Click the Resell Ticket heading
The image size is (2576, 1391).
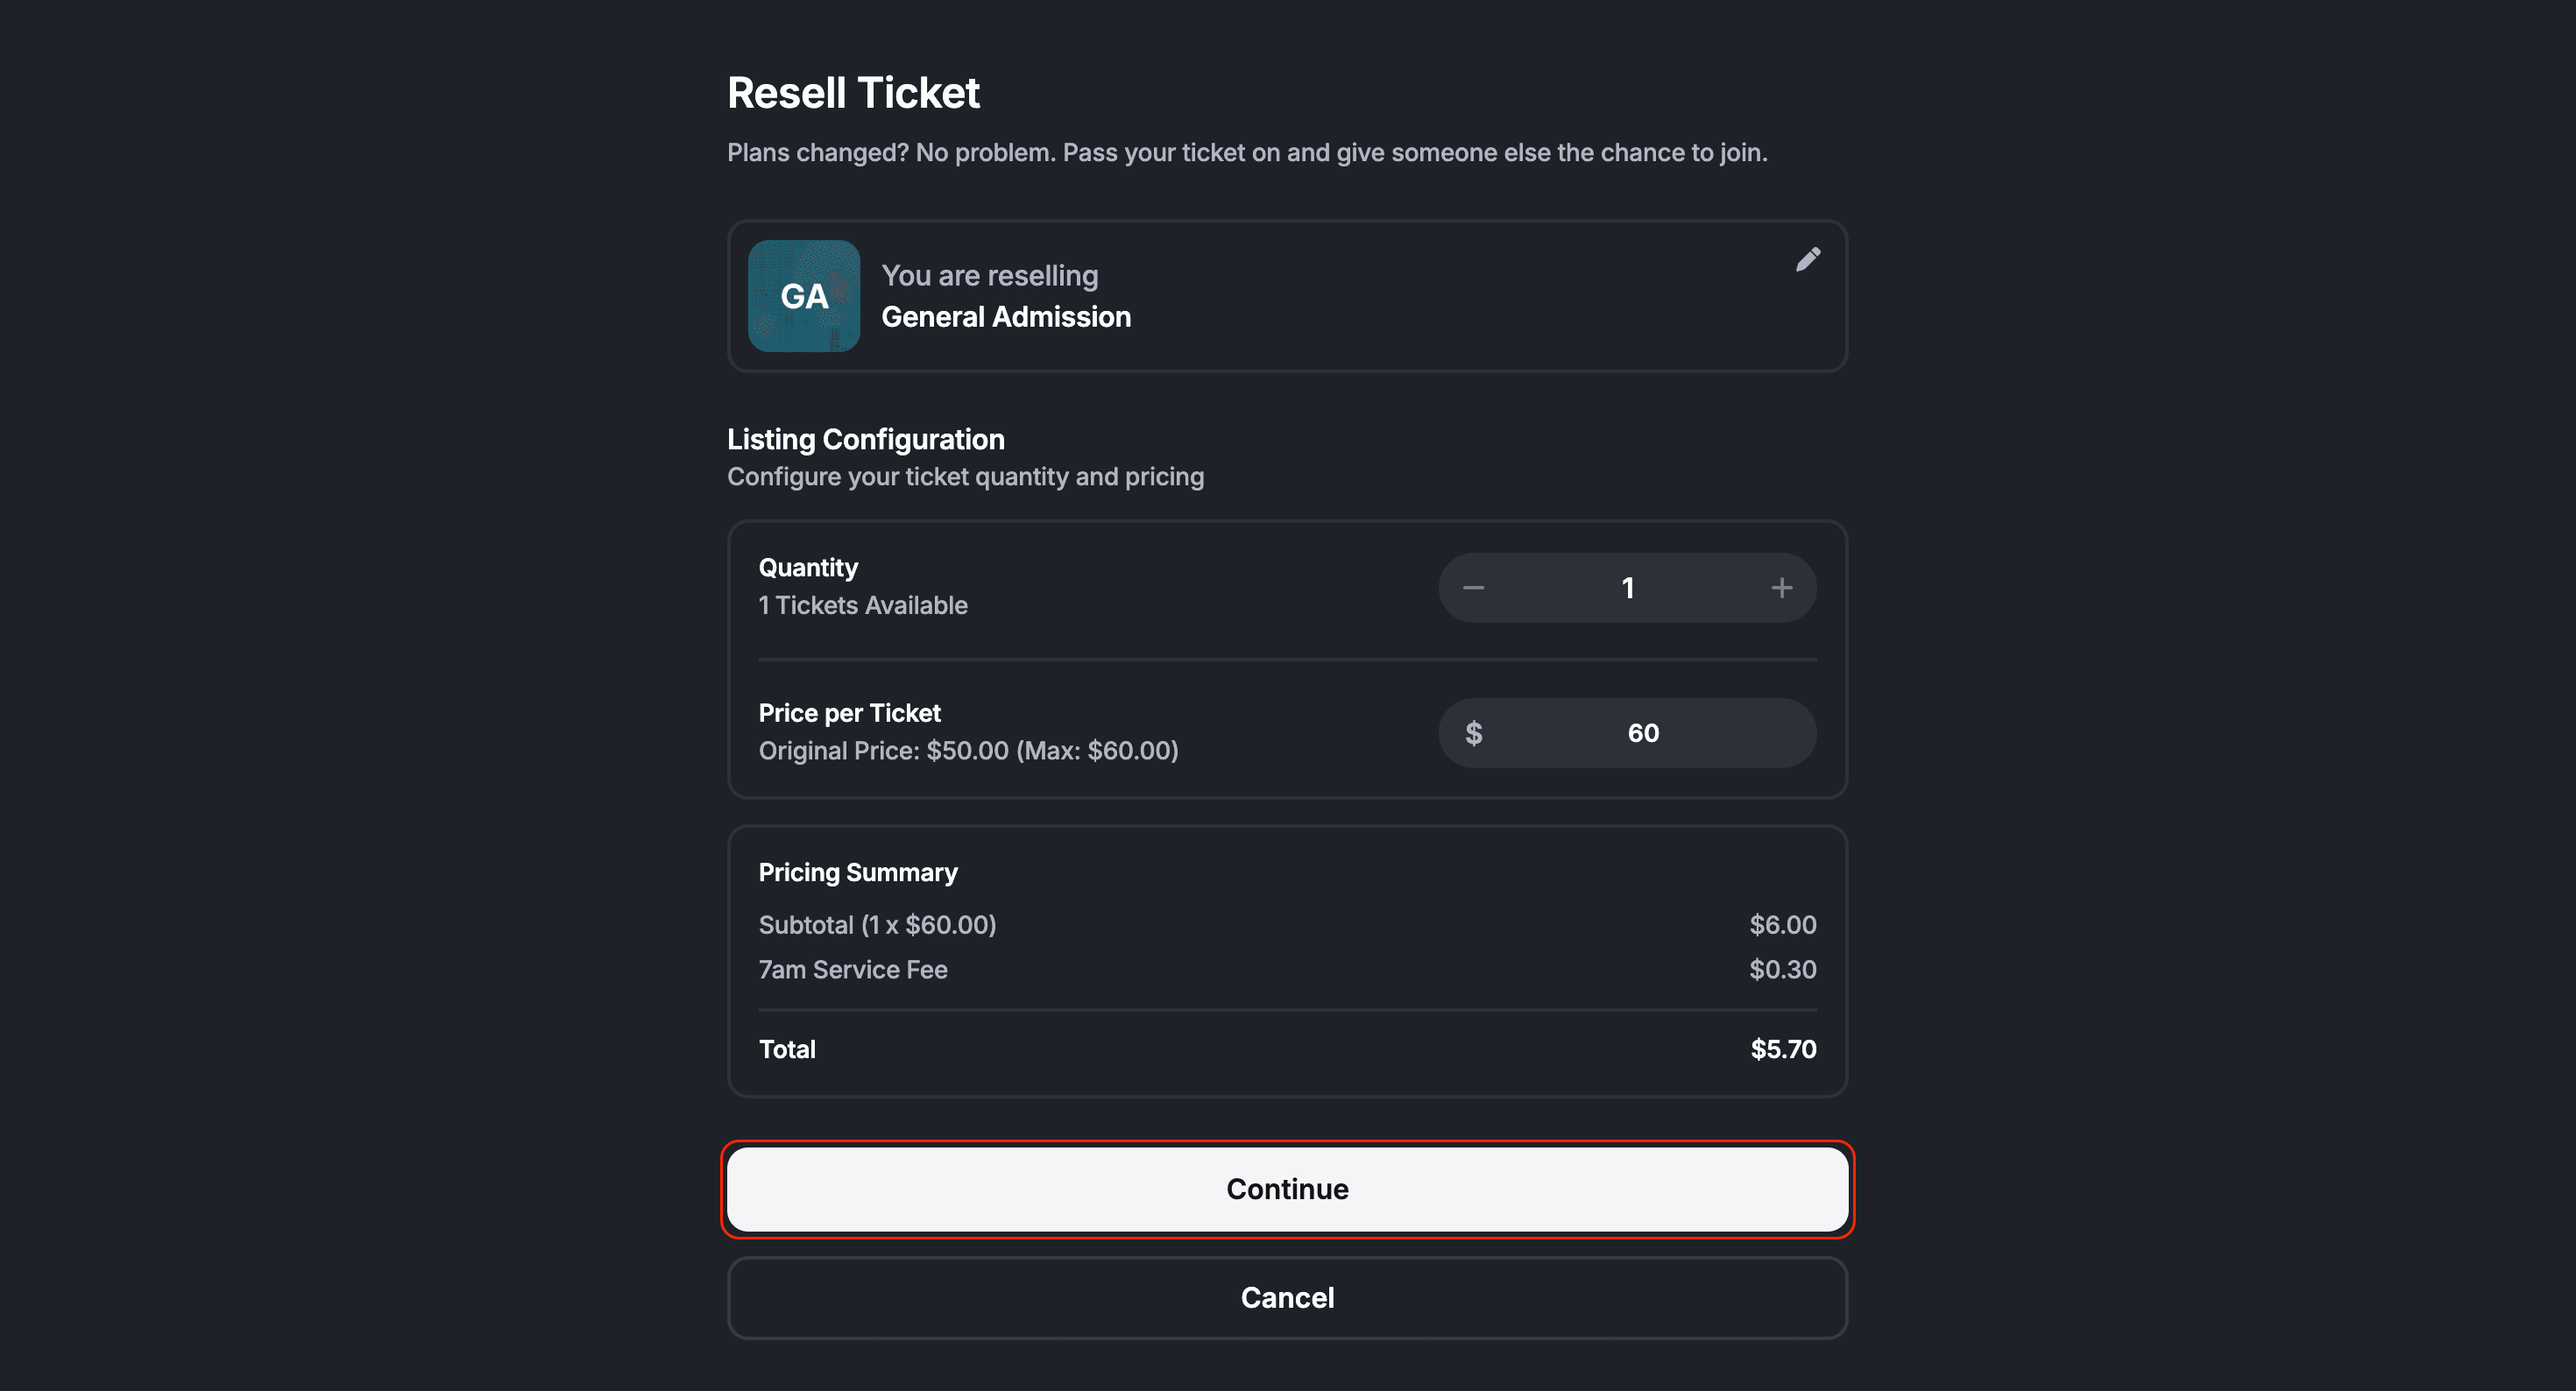click(x=853, y=93)
